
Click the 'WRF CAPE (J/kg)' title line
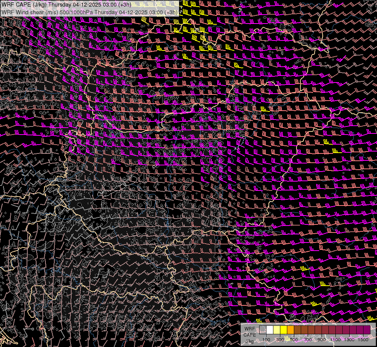coord(66,5)
